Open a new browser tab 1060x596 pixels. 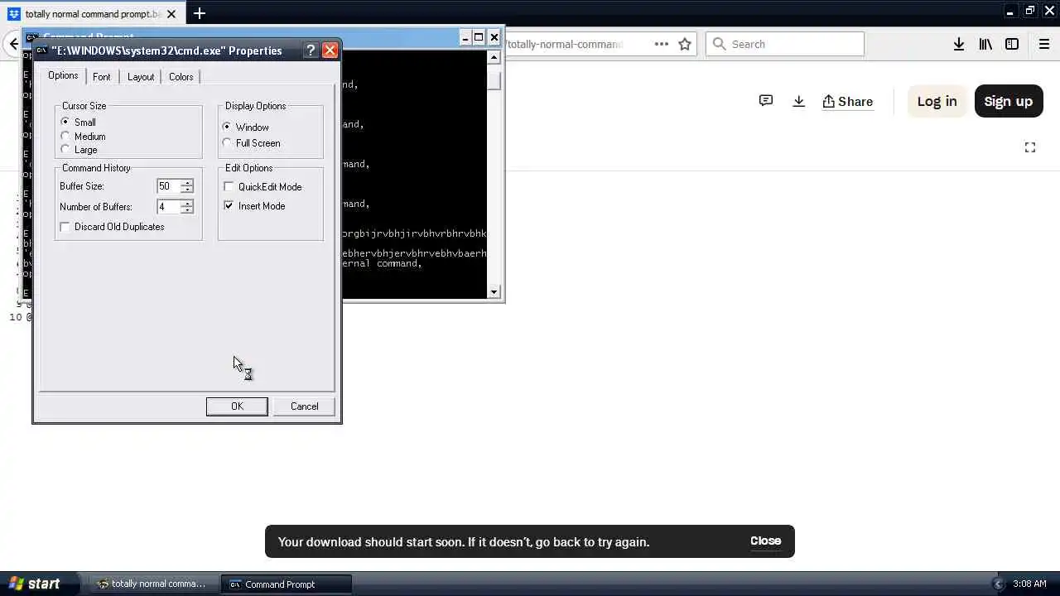click(x=200, y=13)
